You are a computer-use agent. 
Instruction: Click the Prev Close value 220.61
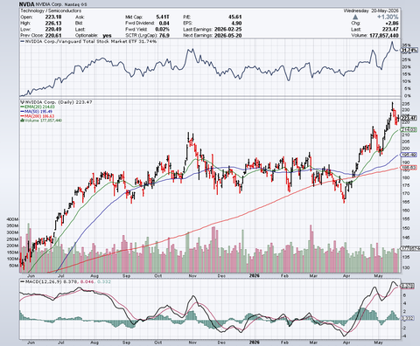tap(53, 35)
